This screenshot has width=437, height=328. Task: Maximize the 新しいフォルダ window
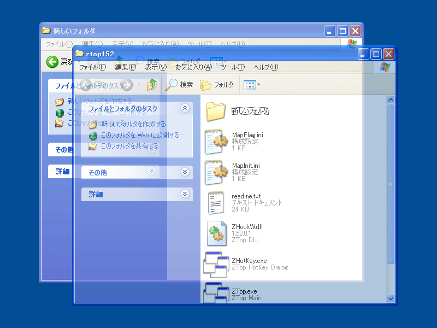[x=343, y=31]
